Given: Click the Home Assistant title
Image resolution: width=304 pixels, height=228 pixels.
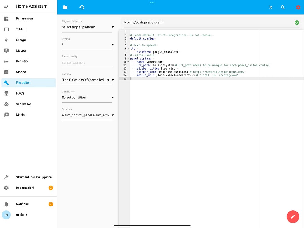Looking at the screenshot, I should click(32, 6).
